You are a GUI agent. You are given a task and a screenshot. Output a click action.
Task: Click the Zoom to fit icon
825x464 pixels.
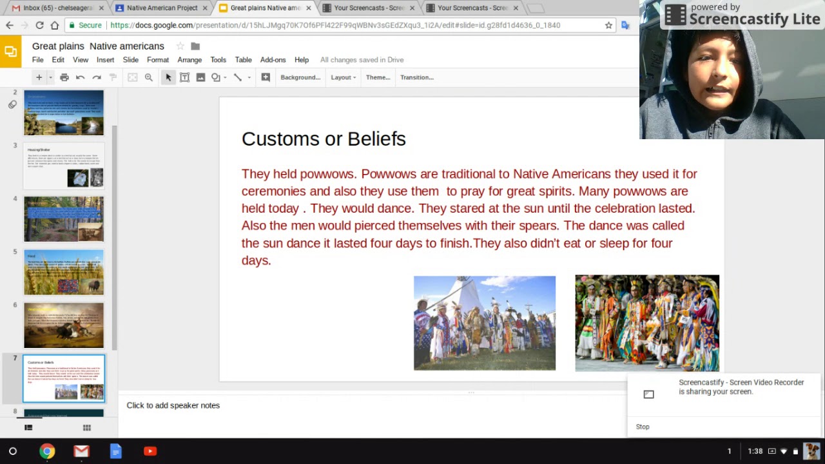(133, 77)
